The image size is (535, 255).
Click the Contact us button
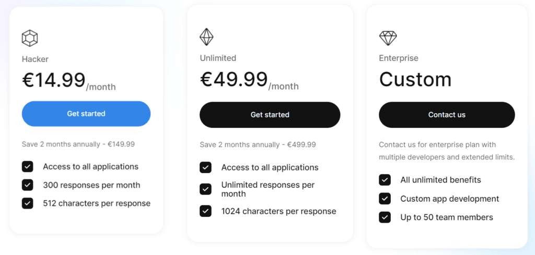click(447, 115)
